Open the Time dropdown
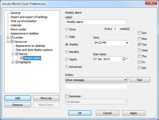Screen dimensions: 159x120 point(127,43)
